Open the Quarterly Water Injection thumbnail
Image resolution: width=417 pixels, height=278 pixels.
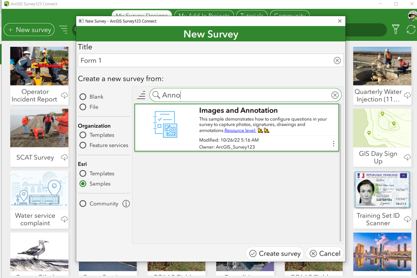(x=382, y=66)
